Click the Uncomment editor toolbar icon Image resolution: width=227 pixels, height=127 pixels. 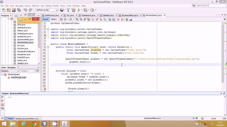[x=131, y=19]
